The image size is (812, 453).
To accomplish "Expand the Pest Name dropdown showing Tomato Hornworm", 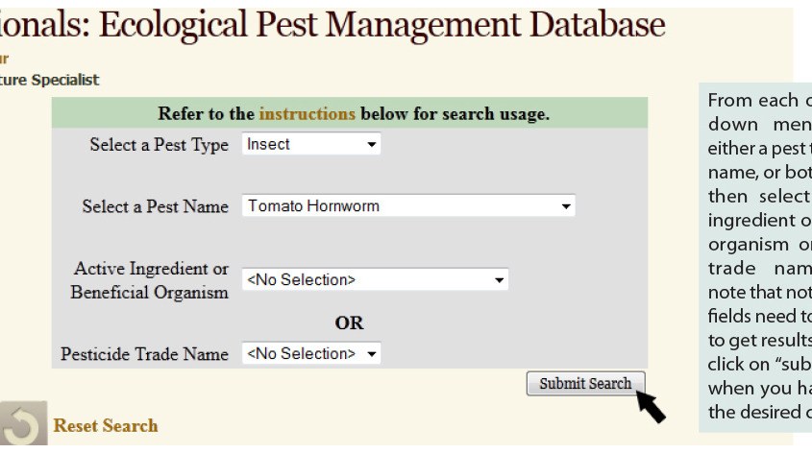I will pyautogui.click(x=407, y=206).
